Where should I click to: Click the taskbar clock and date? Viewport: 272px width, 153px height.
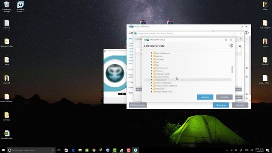coord(259,150)
